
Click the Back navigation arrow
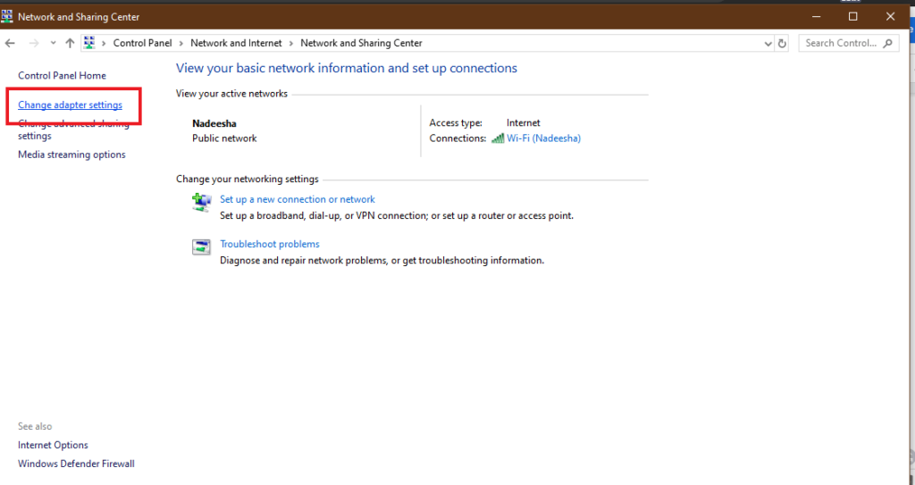click(x=11, y=43)
